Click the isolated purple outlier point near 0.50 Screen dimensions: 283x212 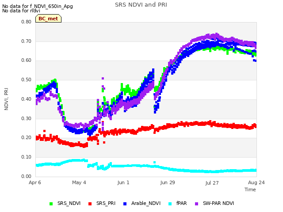pos(103,79)
